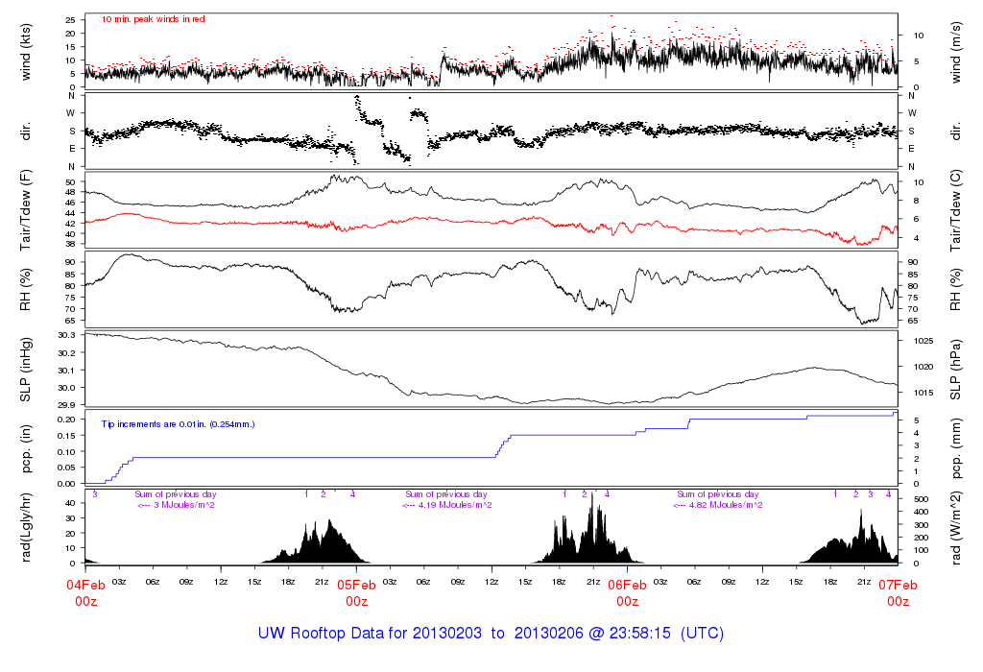Click the "04Feb" date label

[x=85, y=585]
